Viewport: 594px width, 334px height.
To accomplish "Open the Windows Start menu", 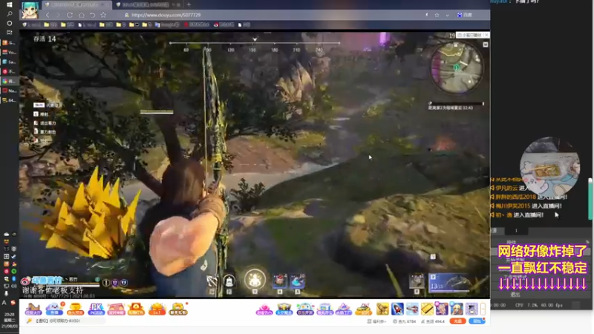I will point(10,4).
